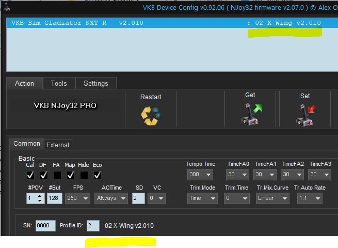Viewport: 338px width, 248px height.
Task: Select the VKB-Sim Gladiator NXT R device row
Action: [172, 23]
